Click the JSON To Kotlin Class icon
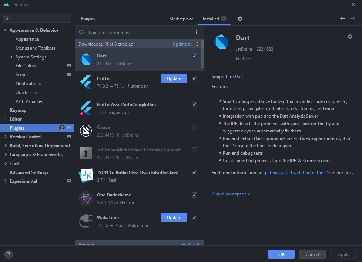Screen dimensions: 362x262 (86, 176)
